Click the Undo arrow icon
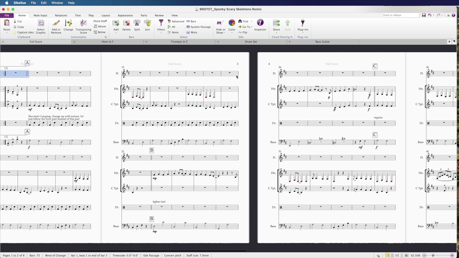 click(x=429, y=15)
